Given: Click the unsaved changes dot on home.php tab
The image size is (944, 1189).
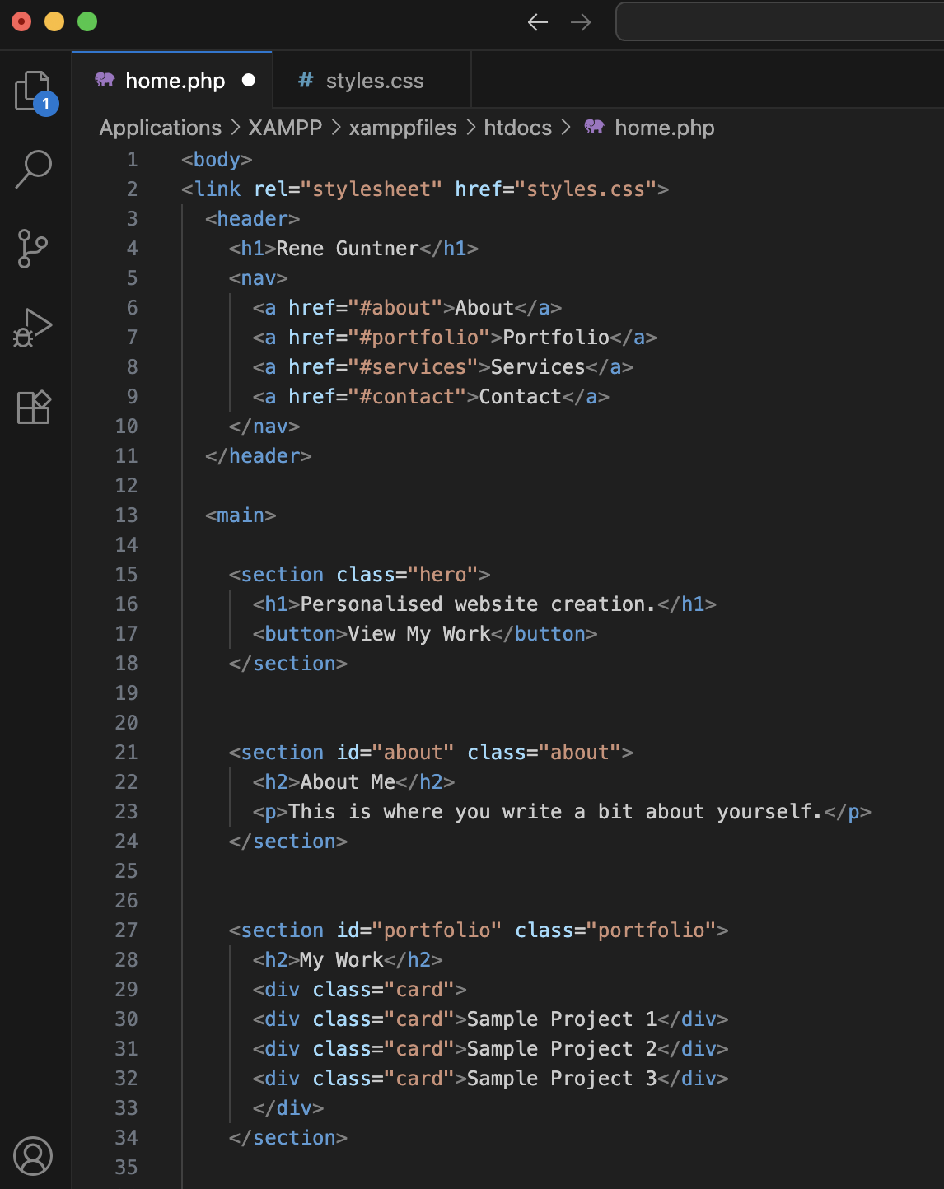Looking at the screenshot, I should coord(248,80).
